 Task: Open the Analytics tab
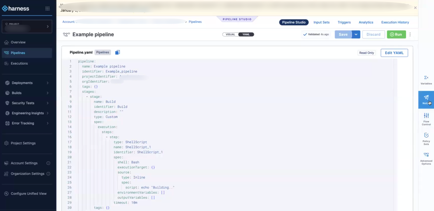point(366,22)
